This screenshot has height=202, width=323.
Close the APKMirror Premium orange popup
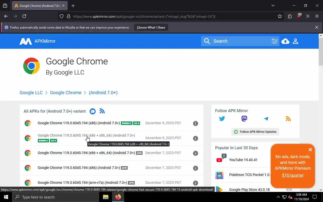click(x=310, y=149)
